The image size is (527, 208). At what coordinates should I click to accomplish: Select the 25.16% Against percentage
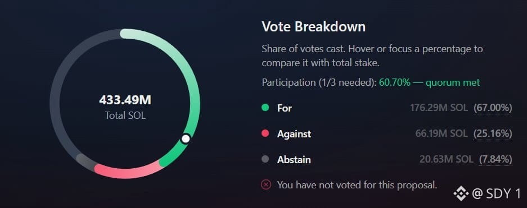493,133
